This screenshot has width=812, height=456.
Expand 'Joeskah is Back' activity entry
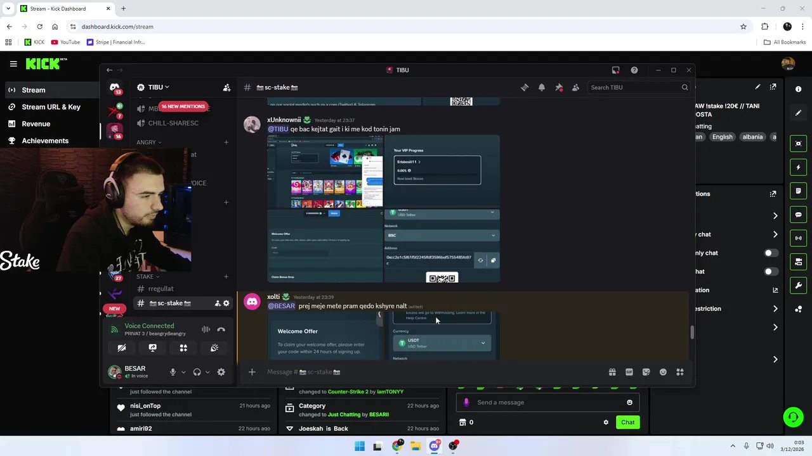point(290,429)
